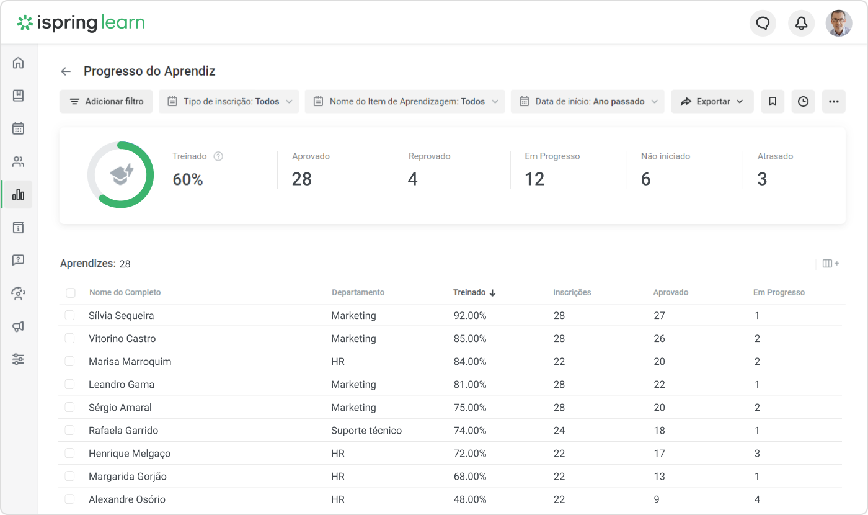Click the Aprovado 28 statistic
Viewport: 868px width, 515px height.
311,169
